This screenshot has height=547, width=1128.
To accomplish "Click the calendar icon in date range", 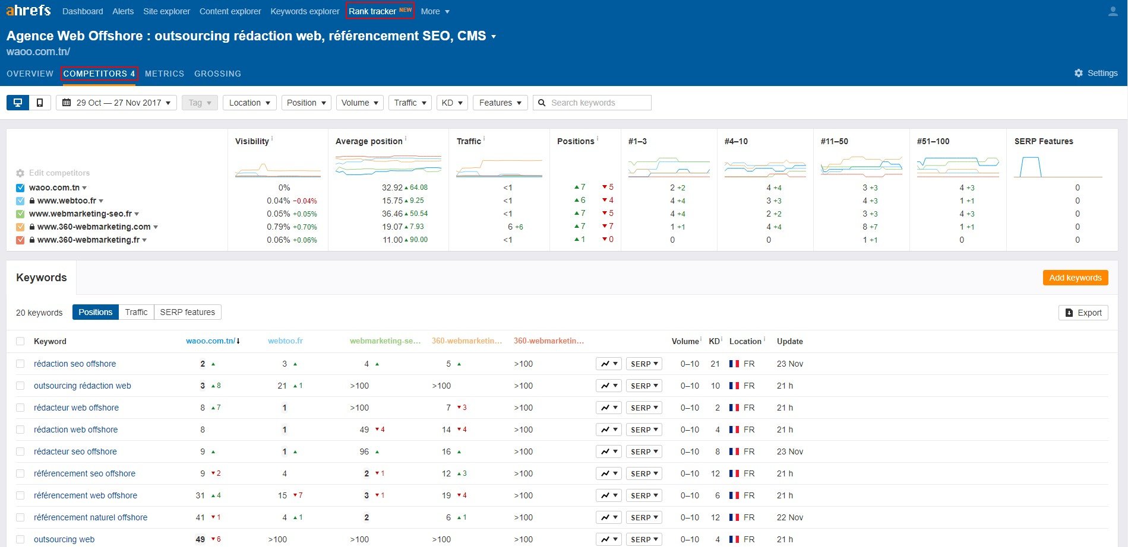I will coord(67,103).
